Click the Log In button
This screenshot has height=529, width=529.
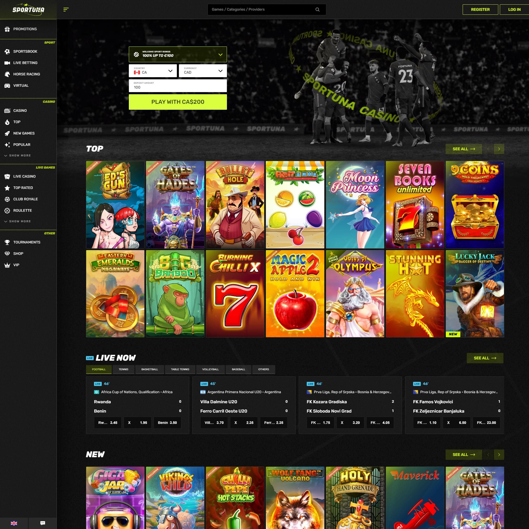coord(514,10)
